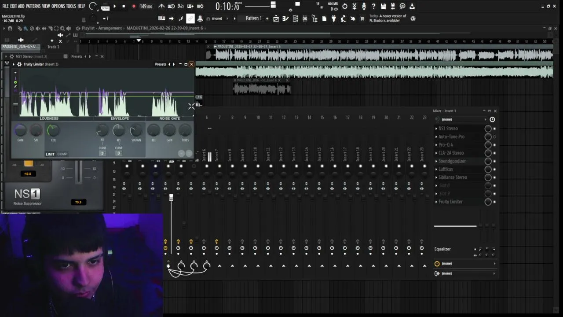This screenshot has width=563, height=317.
Task: Open the plugin picker plug icon
Action: click(x=334, y=18)
